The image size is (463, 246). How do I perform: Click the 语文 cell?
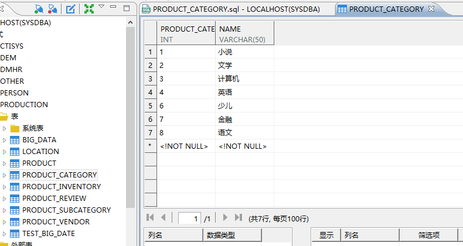point(244,133)
